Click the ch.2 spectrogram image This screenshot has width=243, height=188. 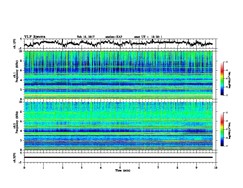(x=118, y=126)
